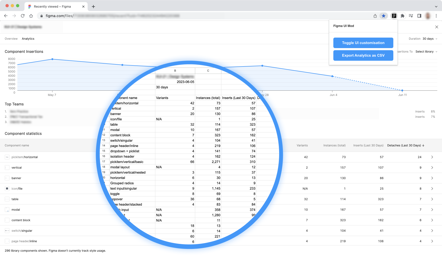Expand the banner row chevron
The height and width of the screenshot is (256, 442).
[432, 178]
